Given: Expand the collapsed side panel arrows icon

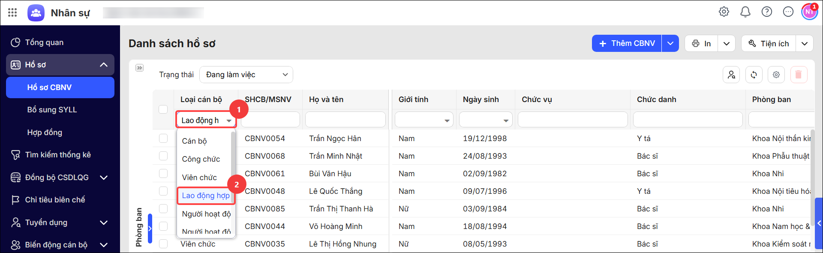Looking at the screenshot, I should click(140, 68).
